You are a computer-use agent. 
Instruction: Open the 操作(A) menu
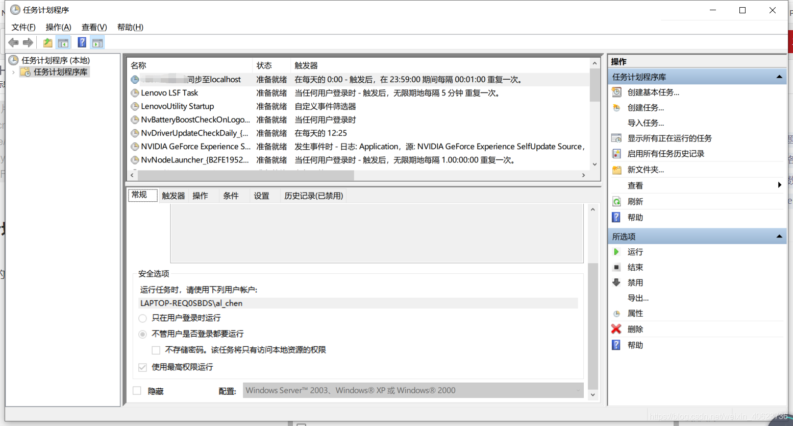coord(59,27)
